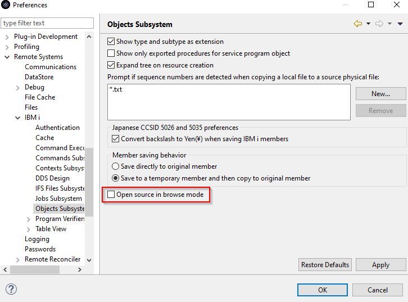Select Communications in preferences tree
Viewport: 408px width, 302px height.
[x=51, y=67]
